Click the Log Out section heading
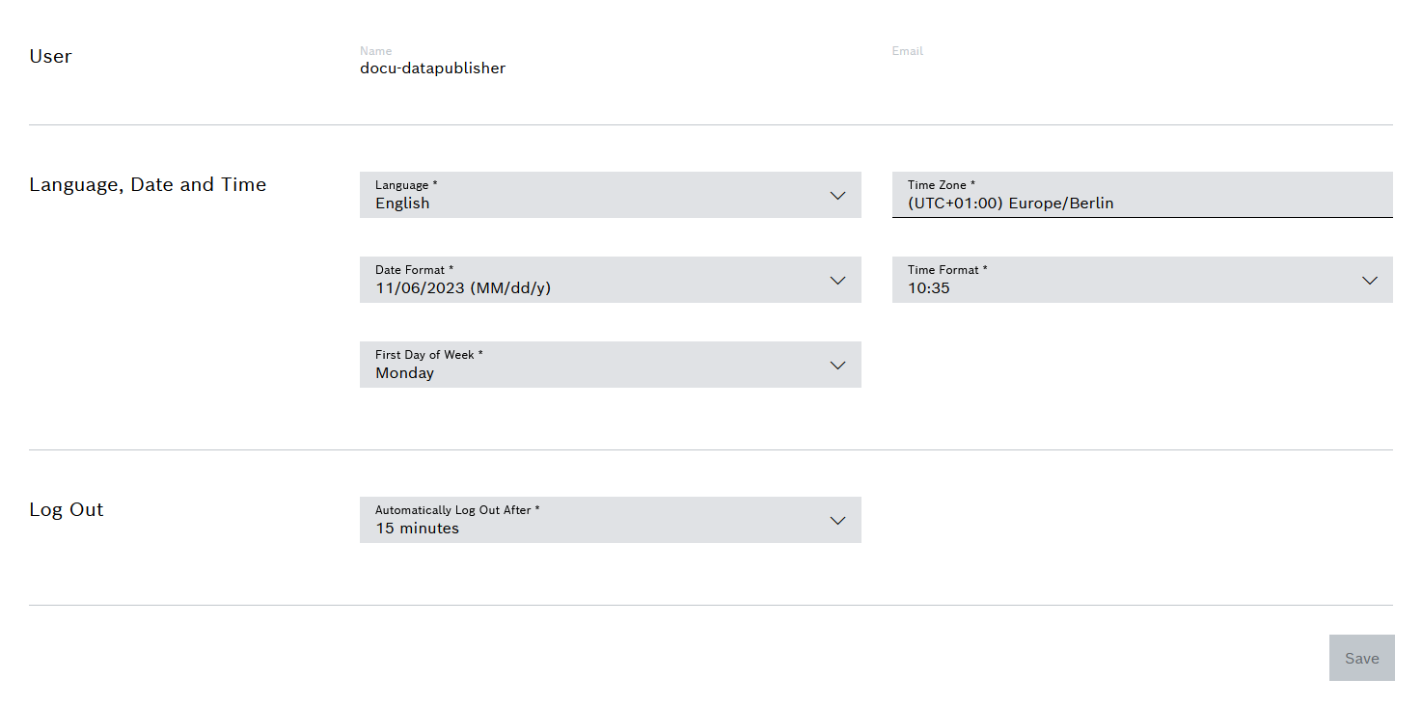Image resolution: width=1422 pixels, height=706 pixels. click(66, 509)
